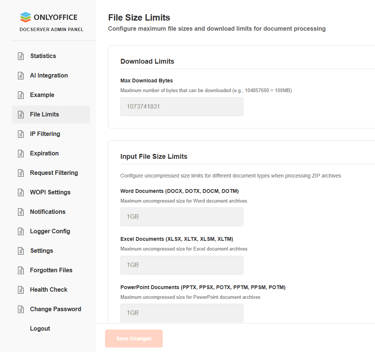Open the Change Password page
This screenshot has height=352, width=375.
pos(55,309)
